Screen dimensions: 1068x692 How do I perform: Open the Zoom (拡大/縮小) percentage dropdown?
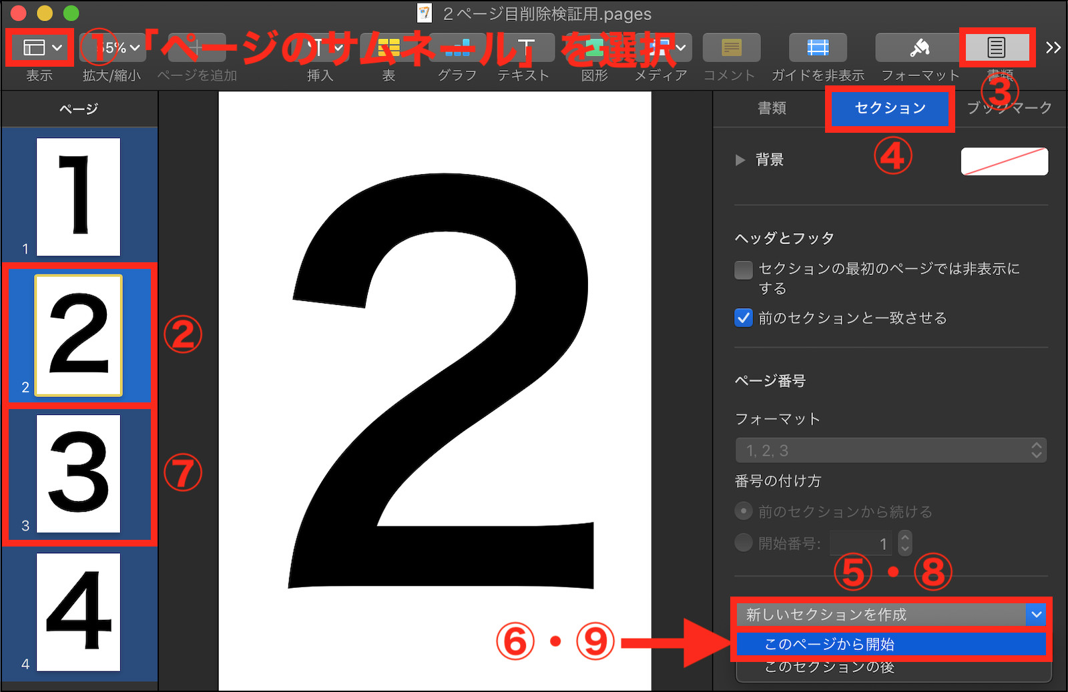(x=113, y=47)
